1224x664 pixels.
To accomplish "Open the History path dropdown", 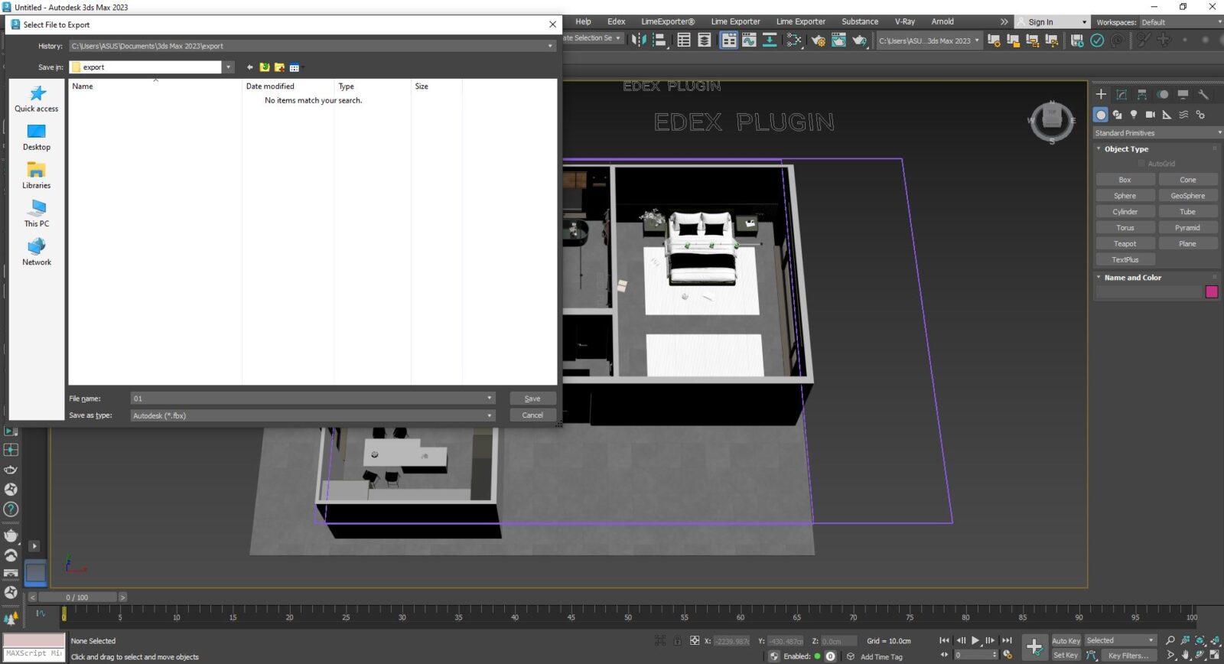I will pyautogui.click(x=549, y=46).
